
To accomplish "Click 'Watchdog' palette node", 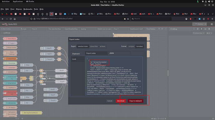I will 10,59.
